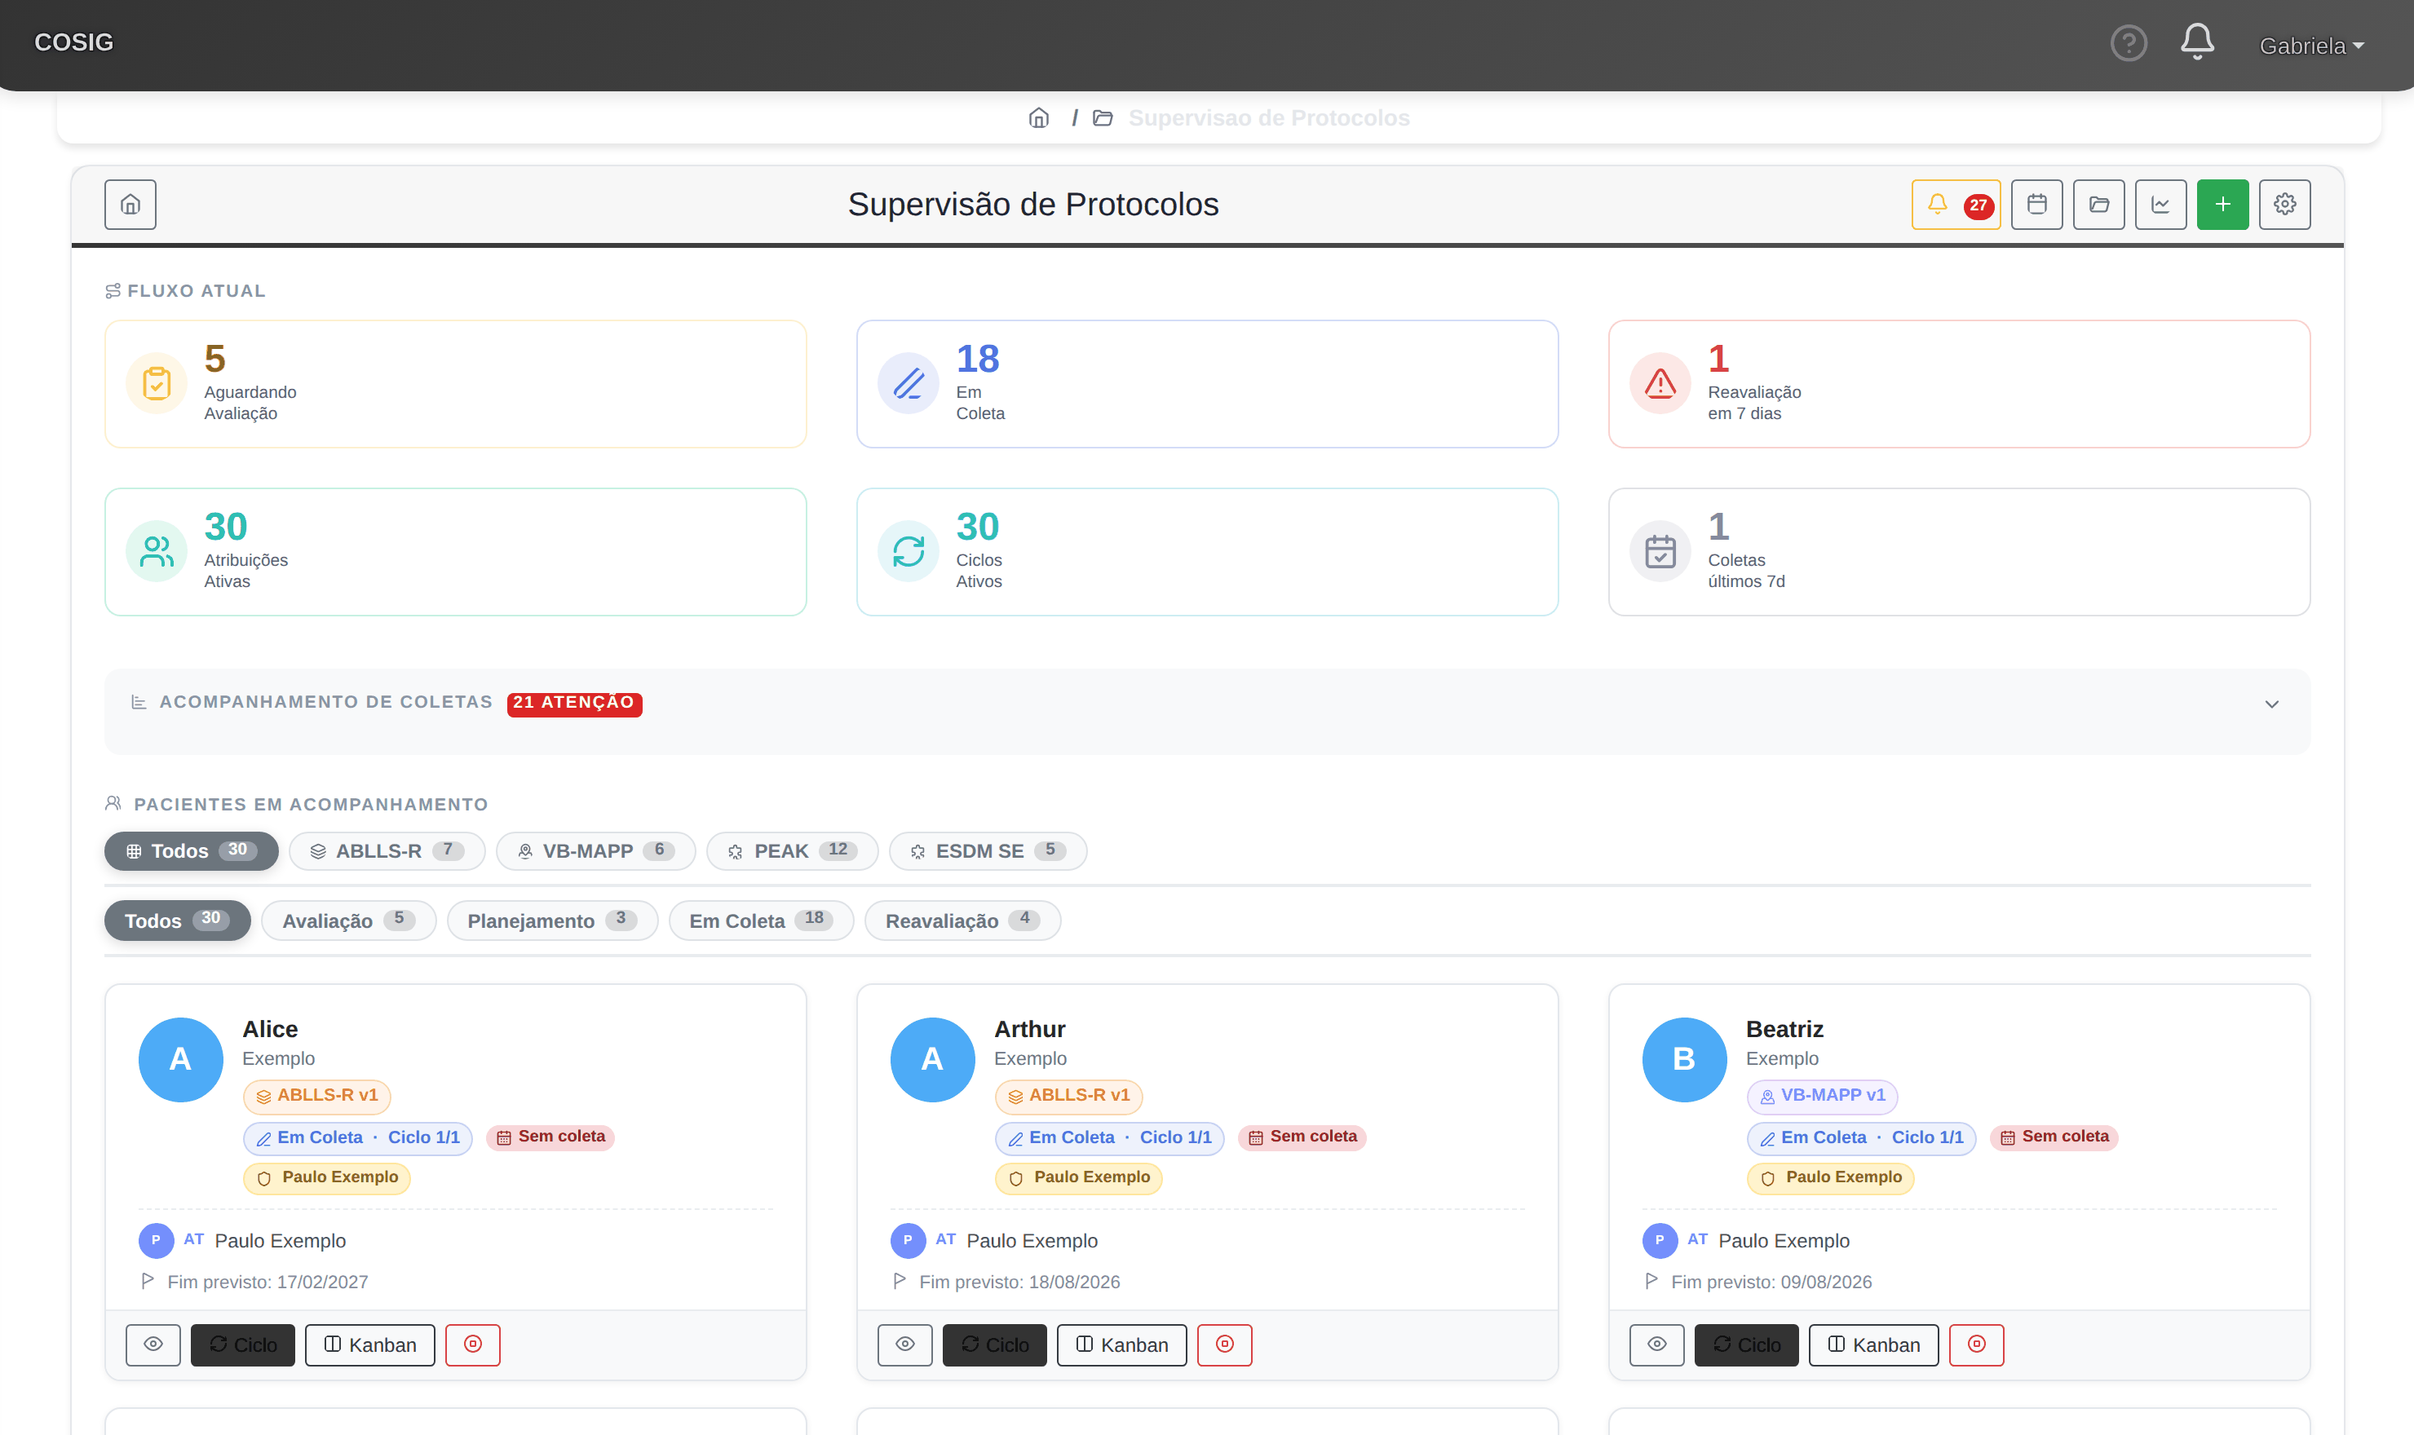Open the notifications bell in top bar
Viewport: 2414px width, 1435px height.
[x=2196, y=42]
